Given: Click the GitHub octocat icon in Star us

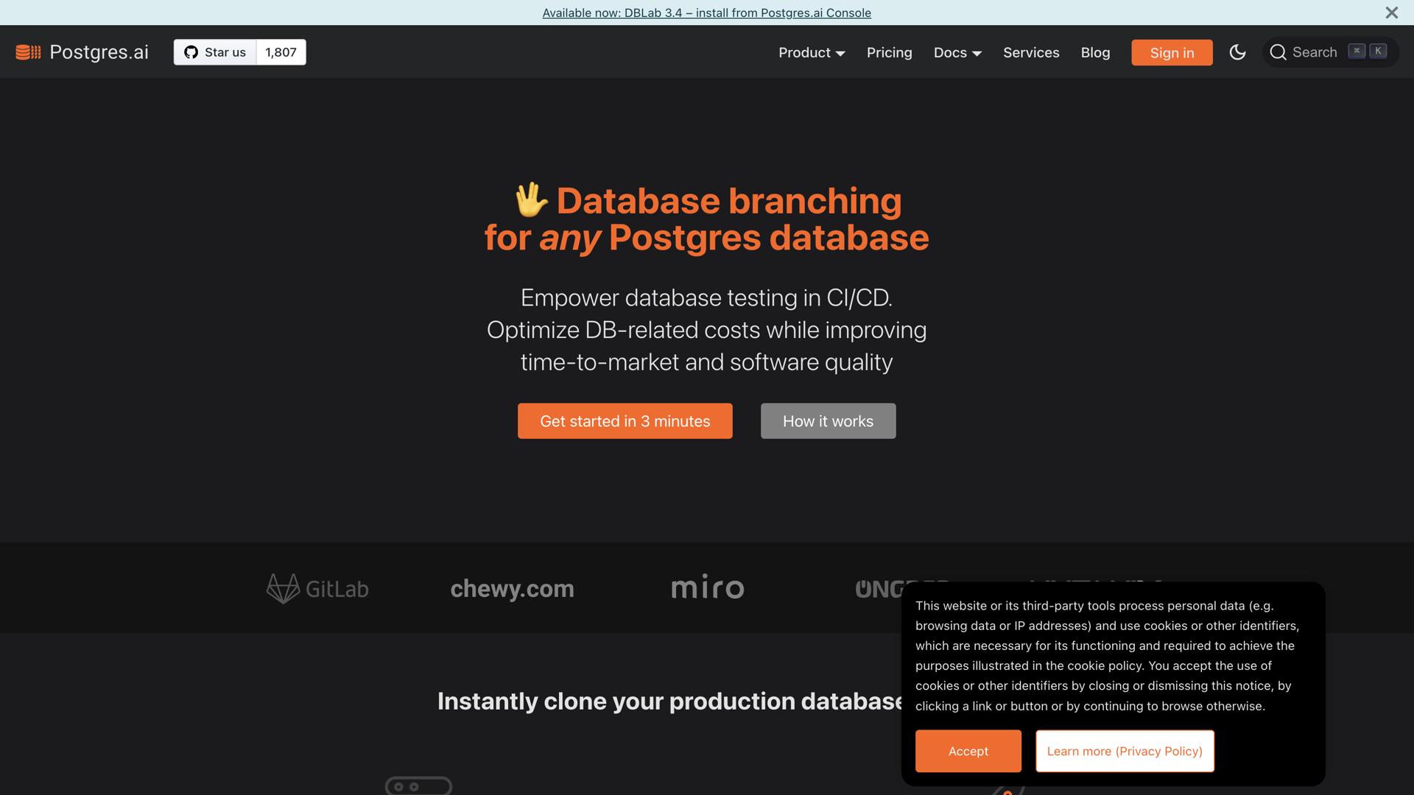Looking at the screenshot, I should (x=191, y=52).
